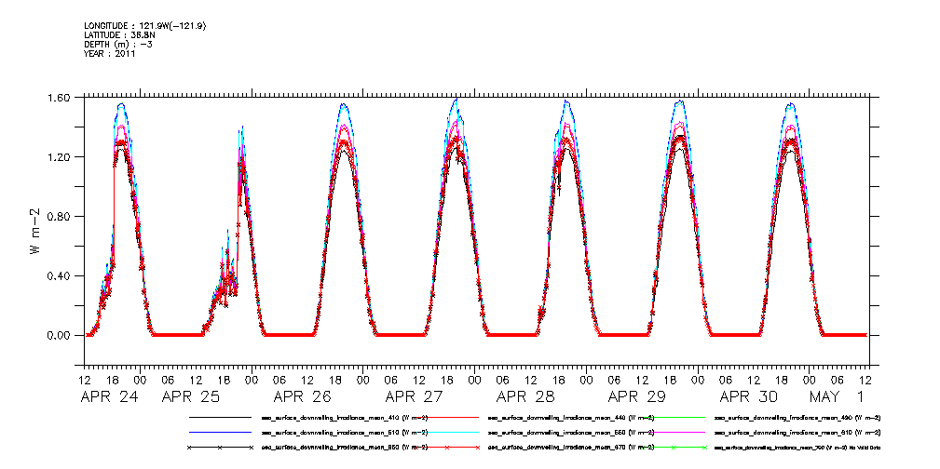Click the APR 26 date label
940x469 pixels.
(303, 396)
